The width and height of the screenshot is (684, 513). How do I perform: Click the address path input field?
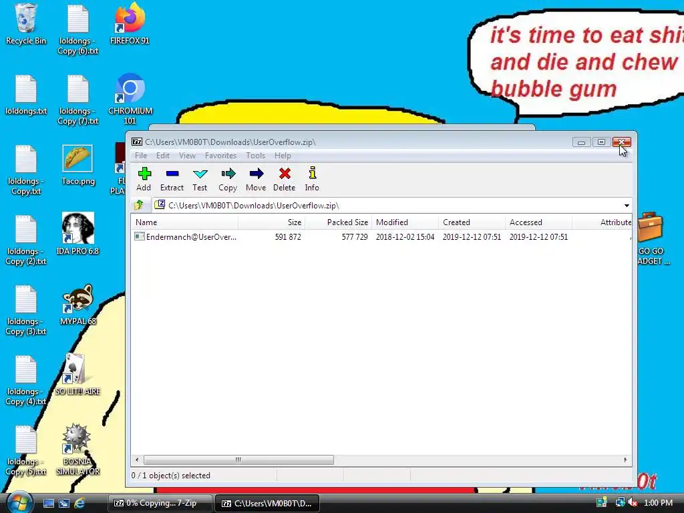pos(387,206)
